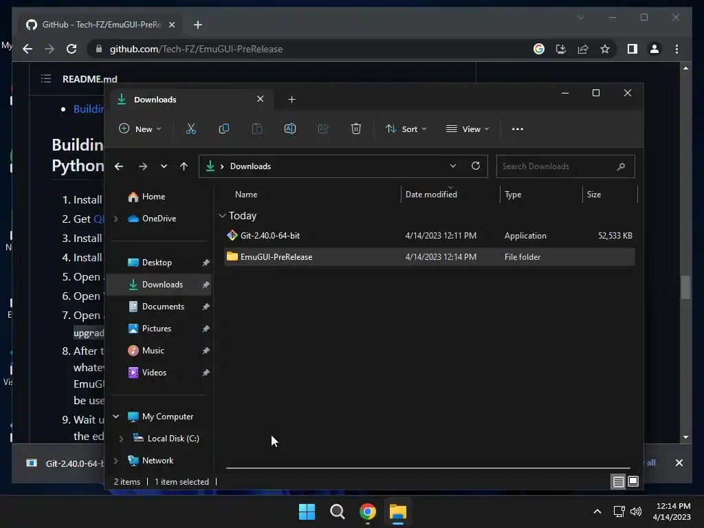Click the Google icon in Chrome address bar
The image size is (704, 528).
[x=539, y=49]
